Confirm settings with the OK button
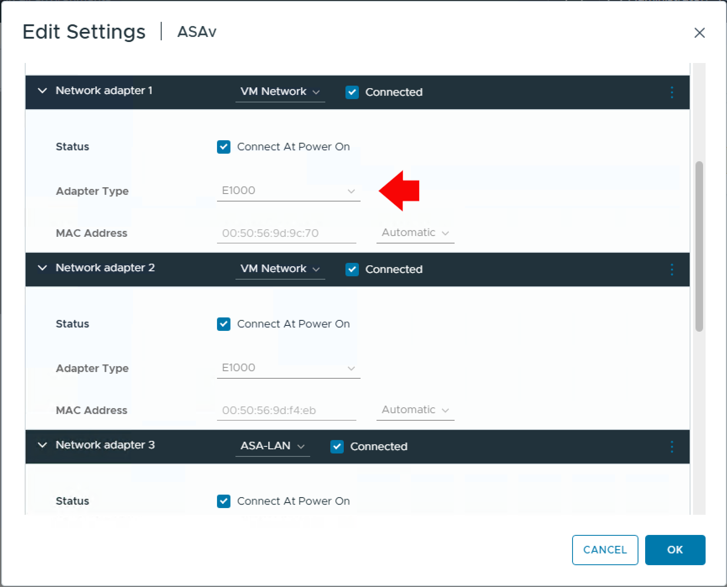Image resolution: width=727 pixels, height=587 pixels. click(675, 550)
